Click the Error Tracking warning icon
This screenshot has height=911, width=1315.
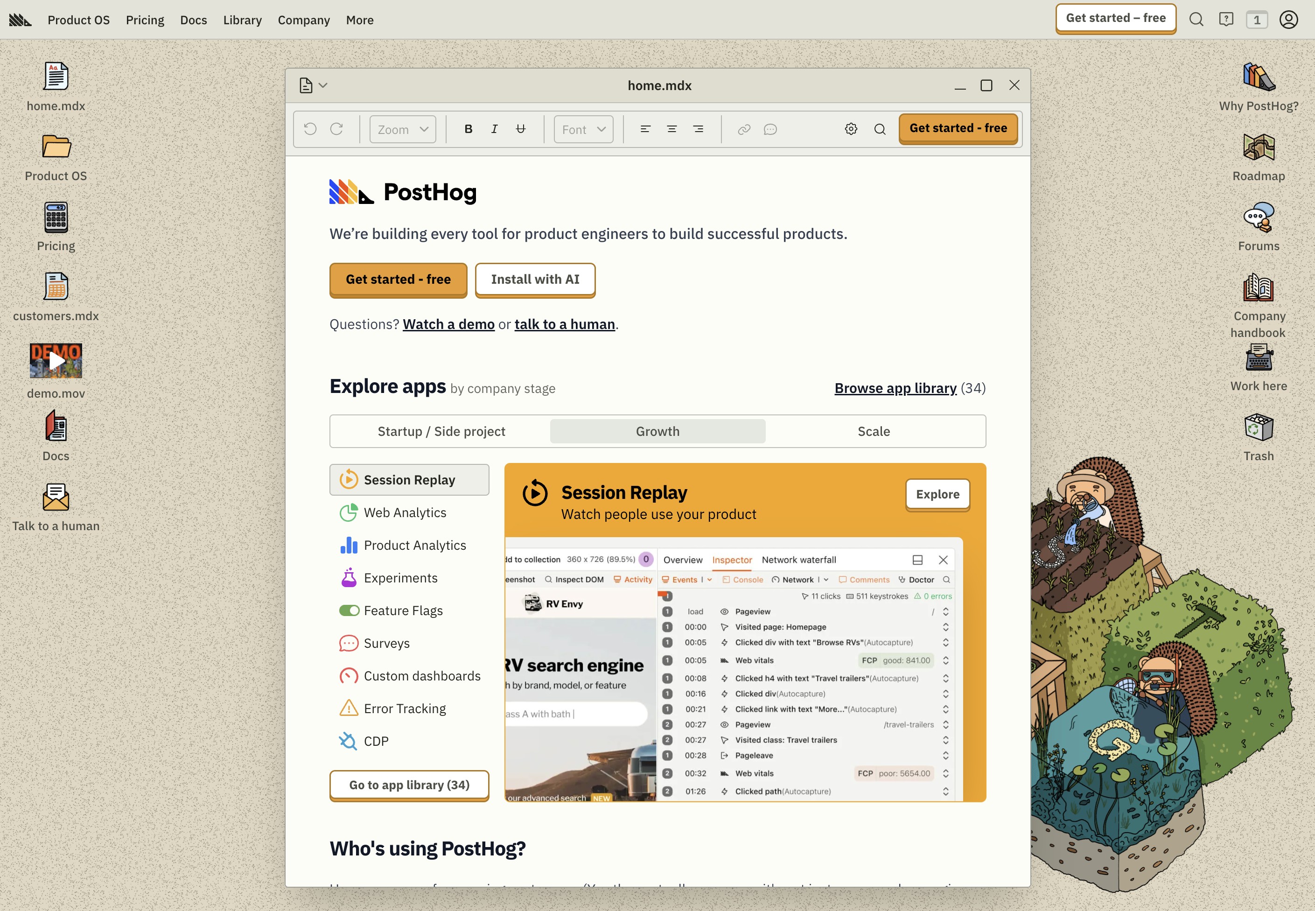click(349, 708)
